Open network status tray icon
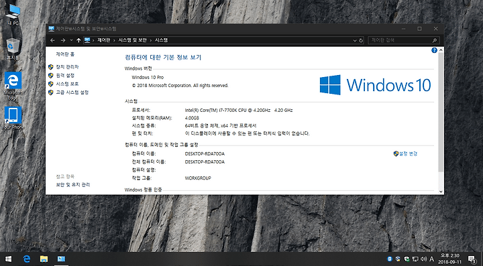Viewport: 483px width, 266px height. pos(415,259)
